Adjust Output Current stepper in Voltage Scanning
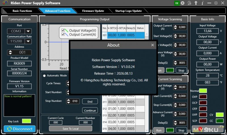 [x=175, y=27]
